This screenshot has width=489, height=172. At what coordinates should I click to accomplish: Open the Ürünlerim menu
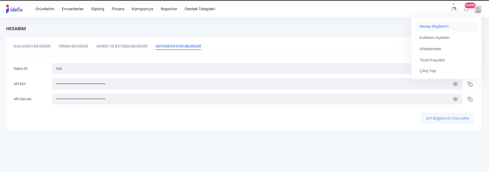pos(45,9)
